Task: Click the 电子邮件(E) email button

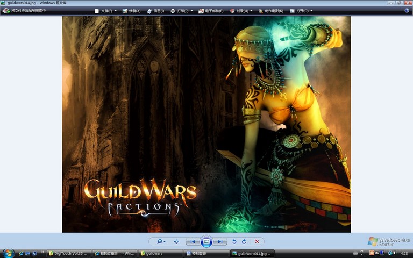Action: 211,11
